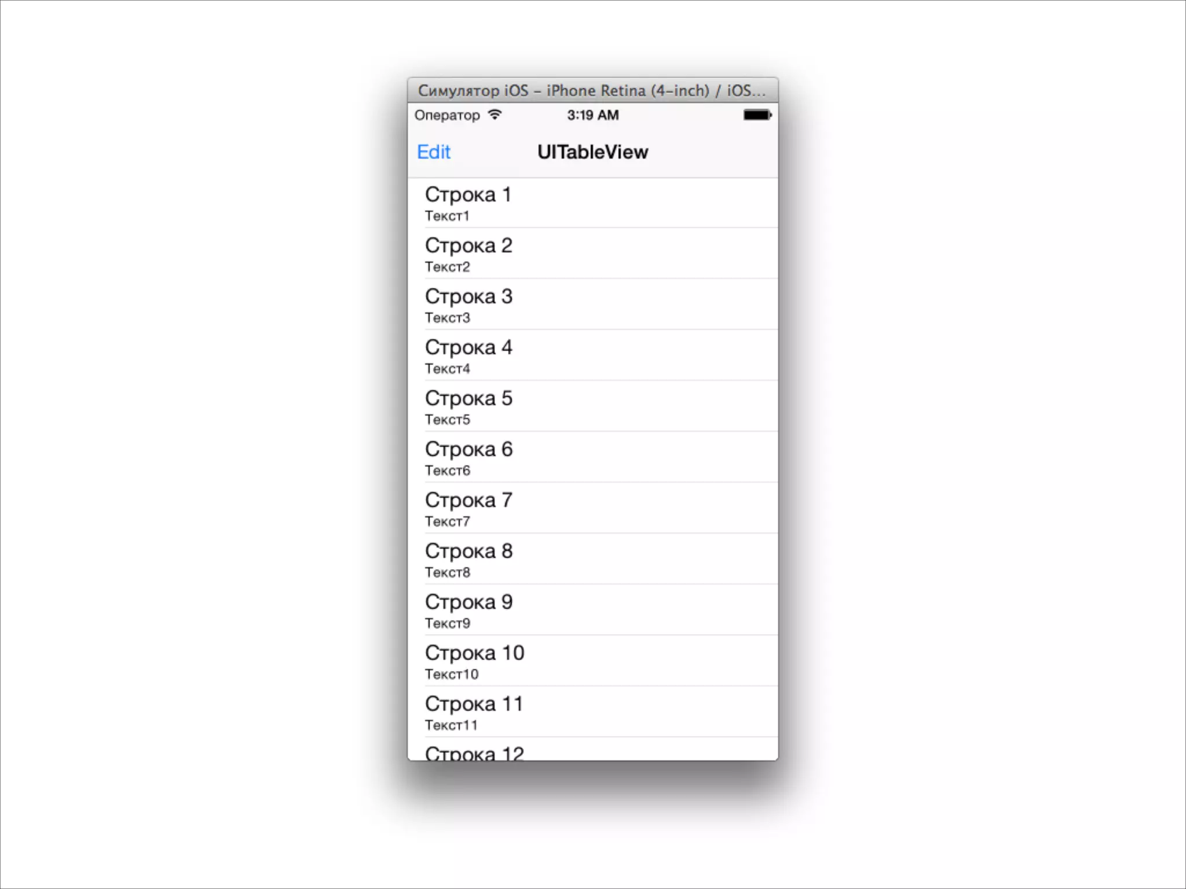Select the Строка 9 row
This screenshot has height=889, width=1186.
pos(593,610)
